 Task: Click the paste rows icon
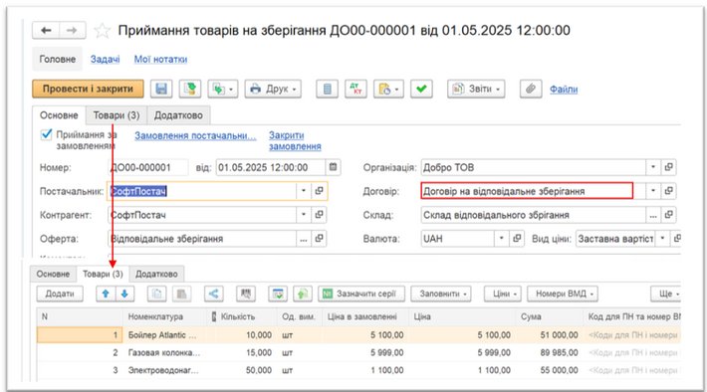181,294
